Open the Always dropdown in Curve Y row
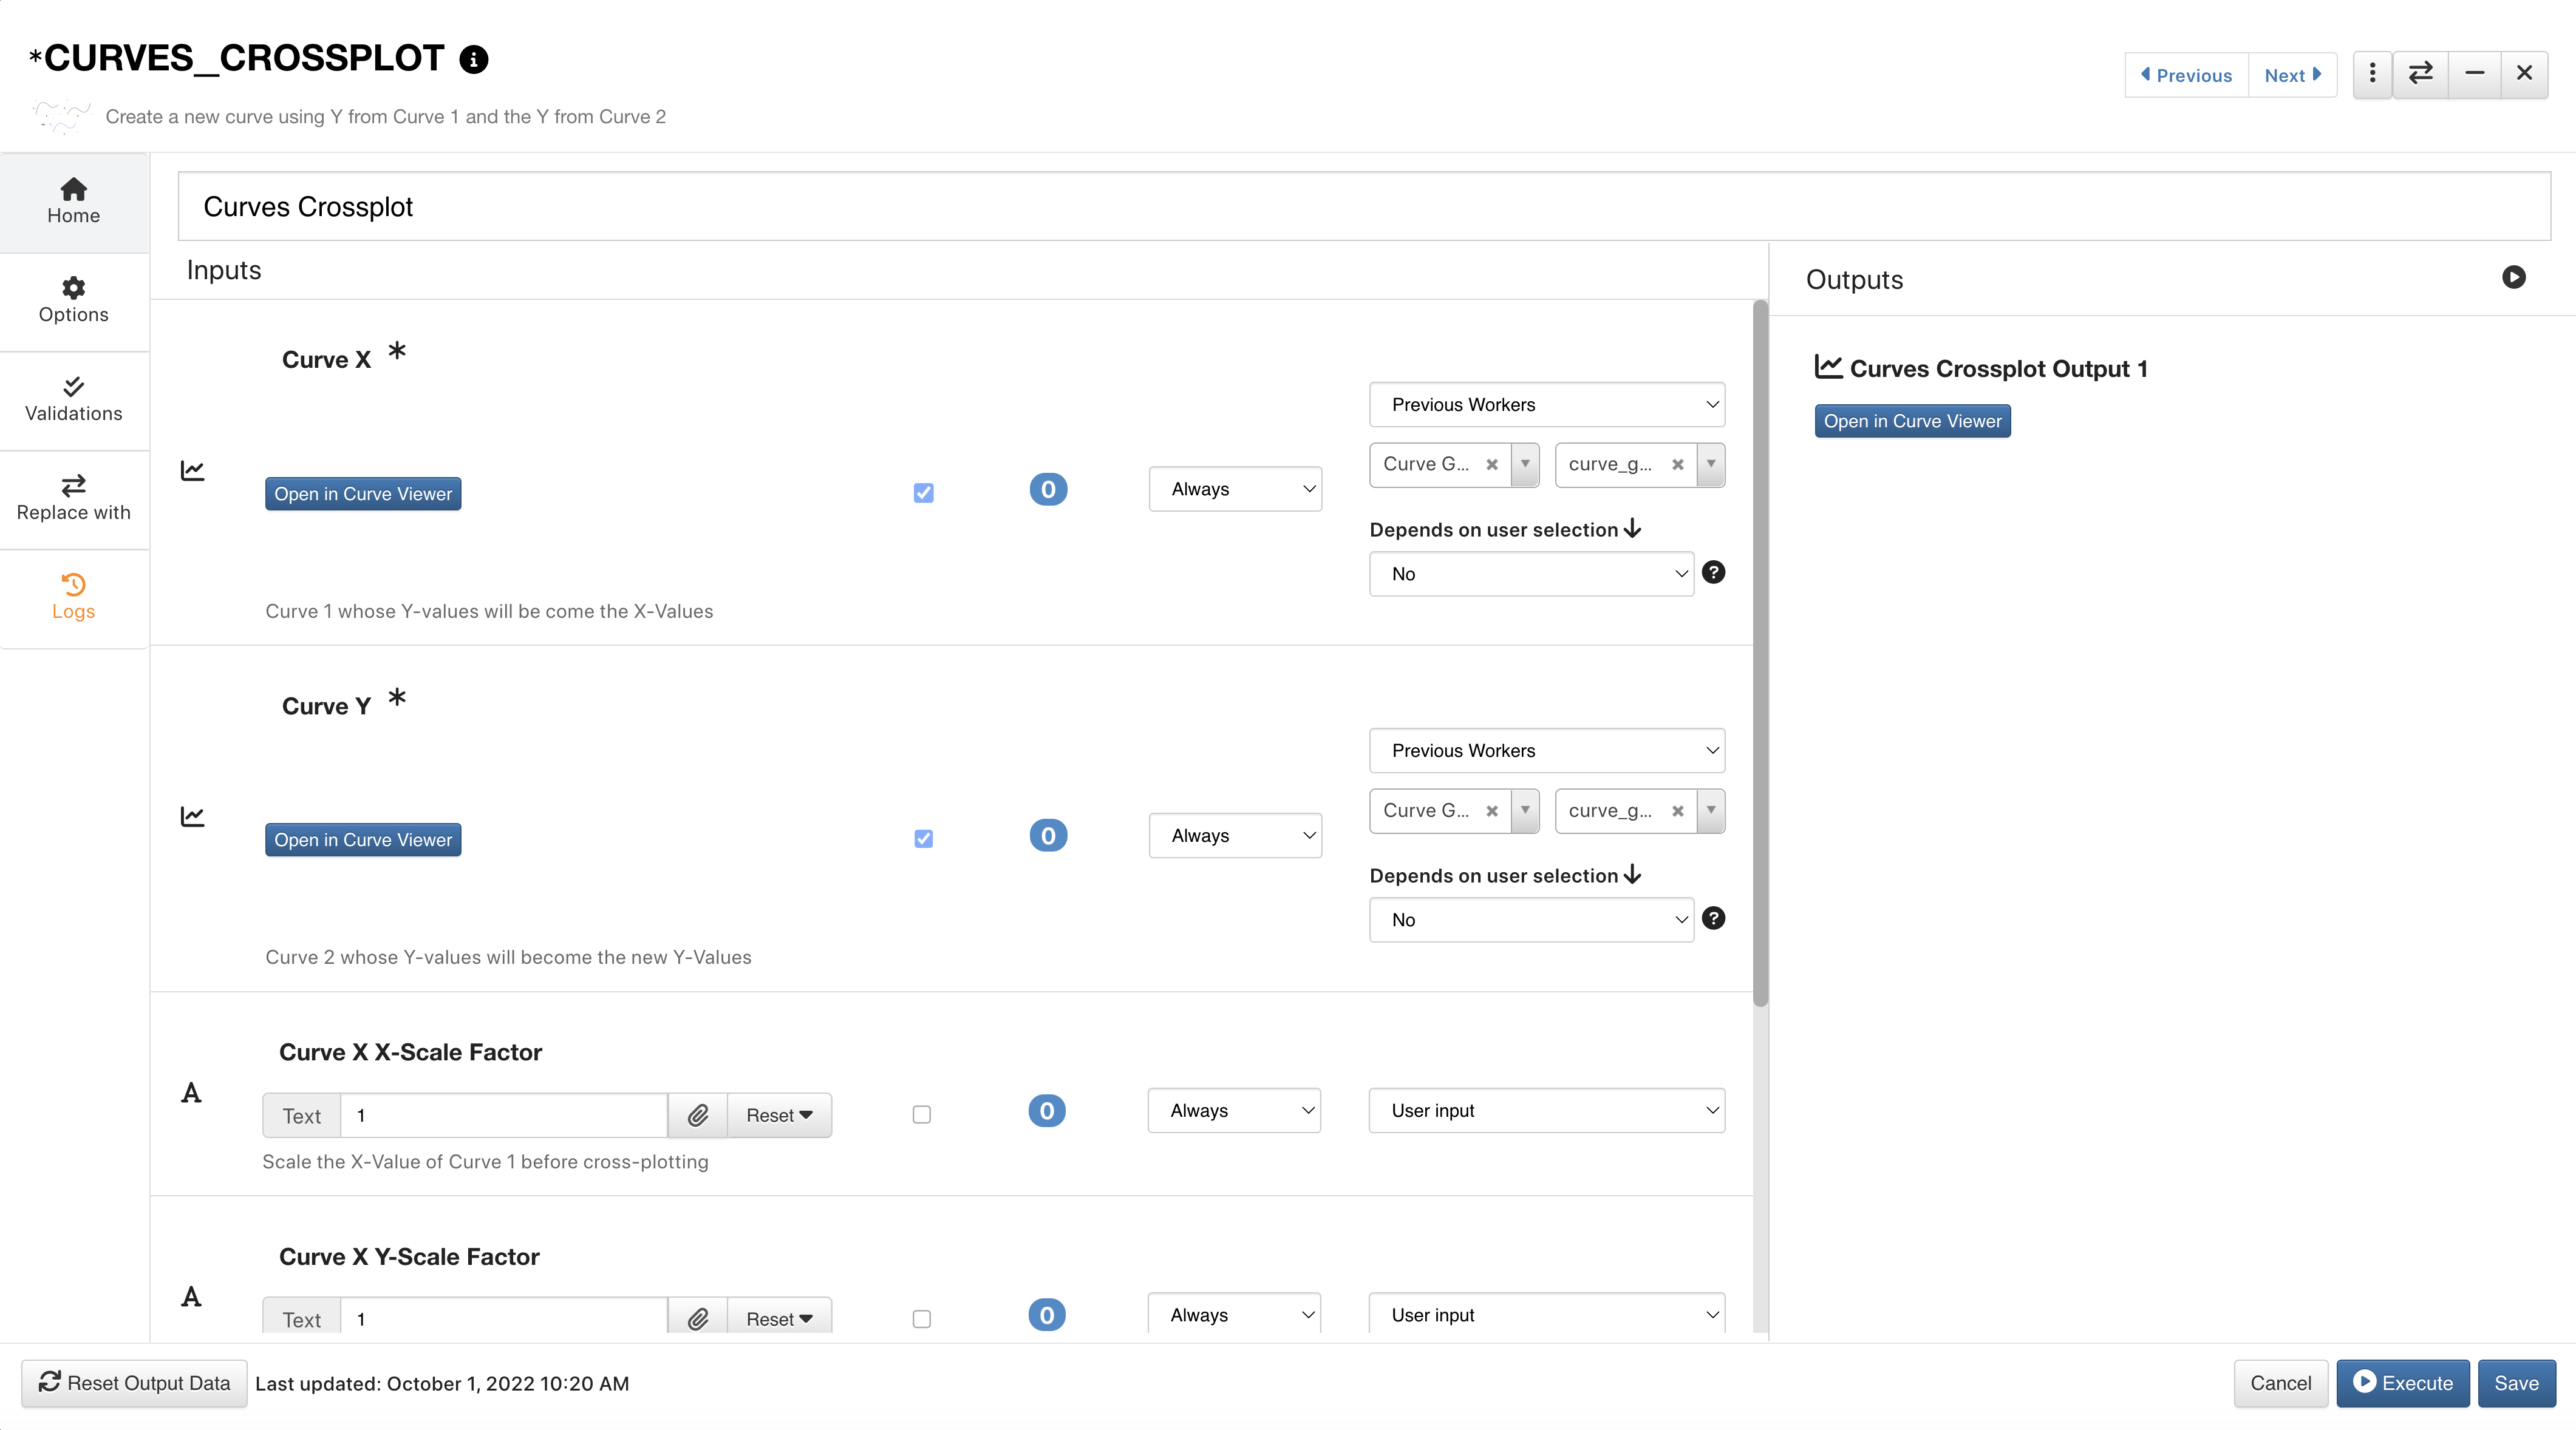2576x1430 pixels. tap(1235, 835)
